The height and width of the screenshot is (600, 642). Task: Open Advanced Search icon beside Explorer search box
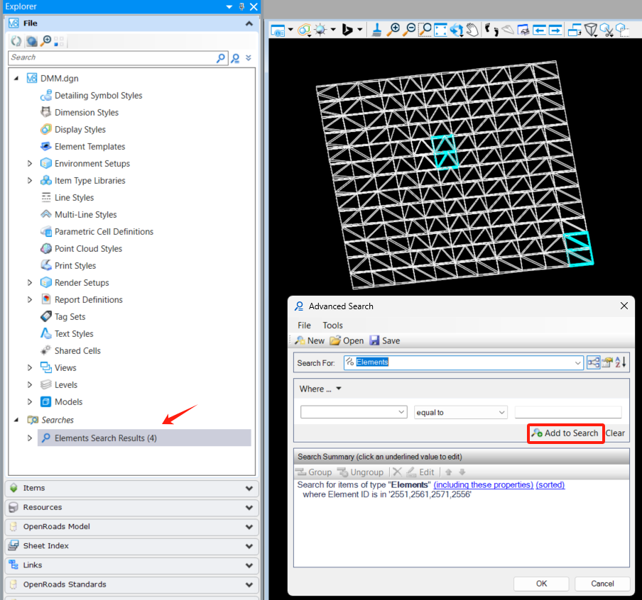point(235,58)
